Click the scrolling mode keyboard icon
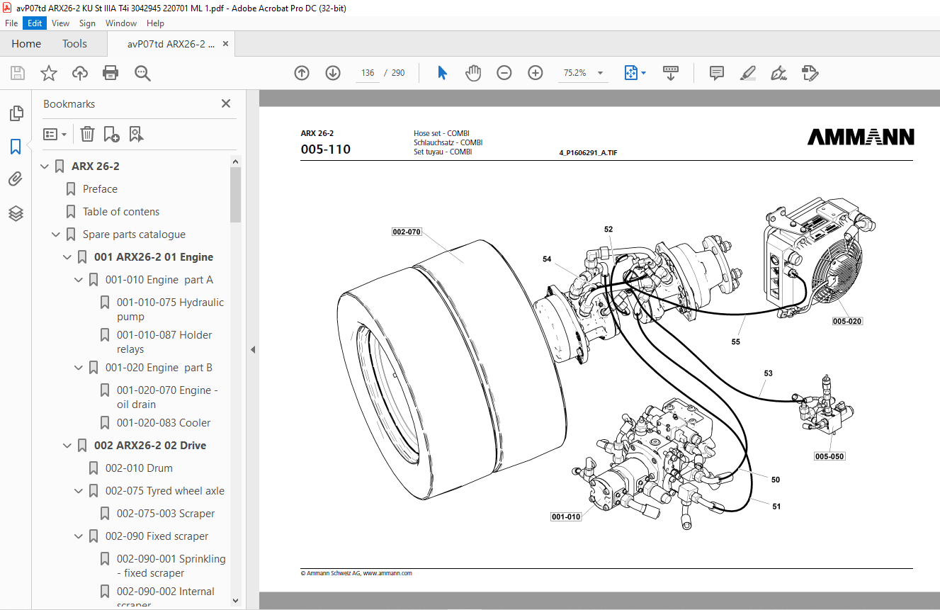Screen dimensions: 940x610 click(671, 73)
